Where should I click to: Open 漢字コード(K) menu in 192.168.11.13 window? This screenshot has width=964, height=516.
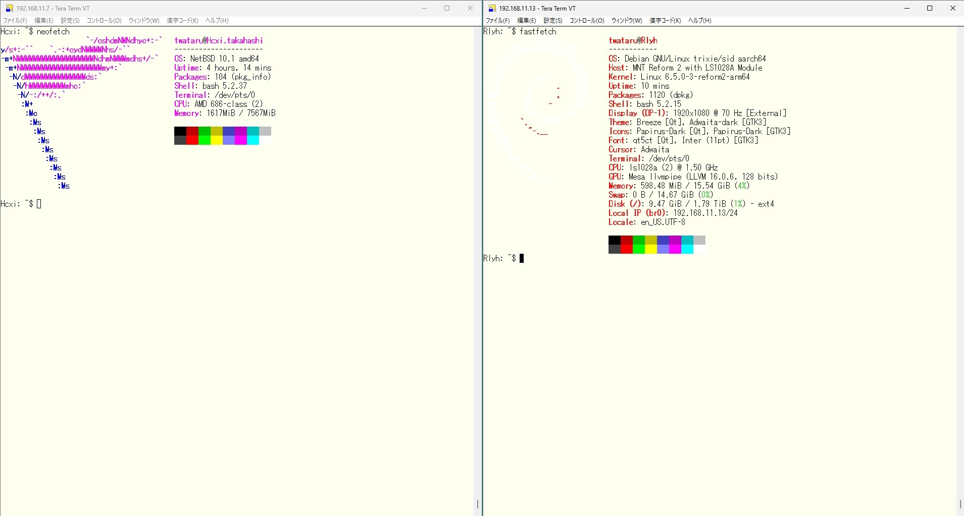665,21
